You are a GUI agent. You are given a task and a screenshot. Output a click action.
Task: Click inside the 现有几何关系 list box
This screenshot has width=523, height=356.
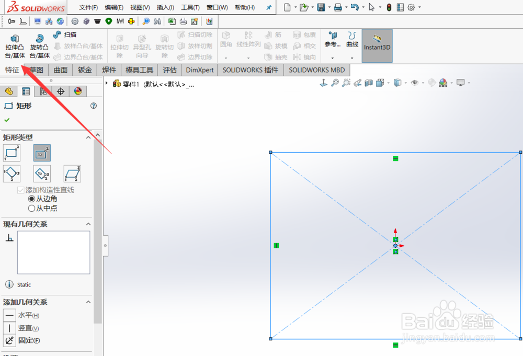click(54, 252)
